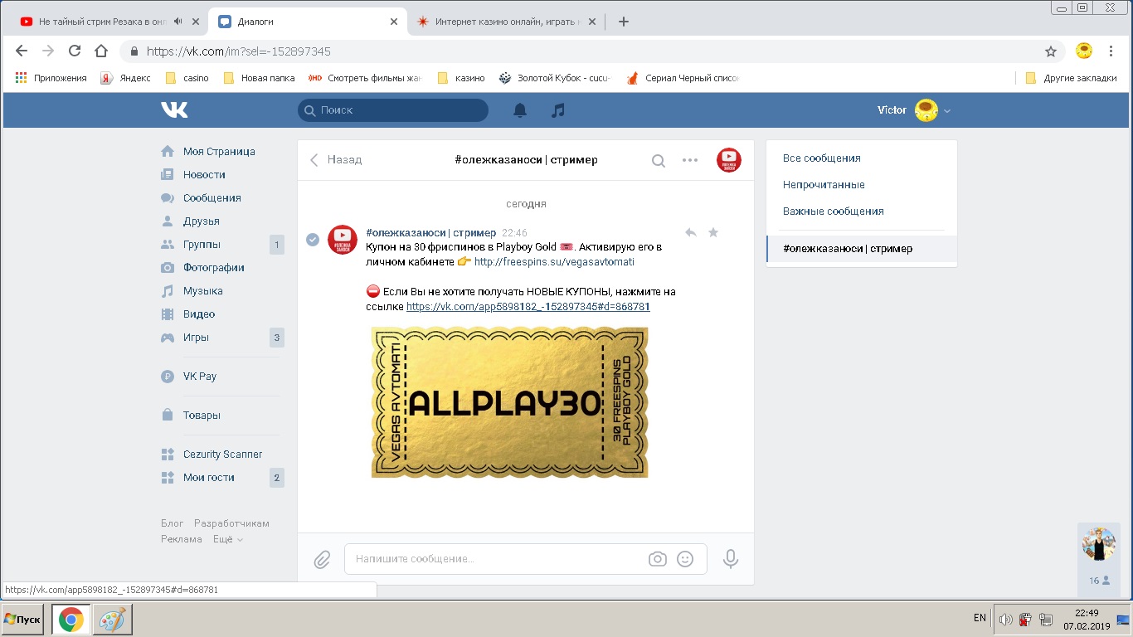Navigate back with browser back arrow
Viewport: 1133px width, 637px height.
coord(22,51)
